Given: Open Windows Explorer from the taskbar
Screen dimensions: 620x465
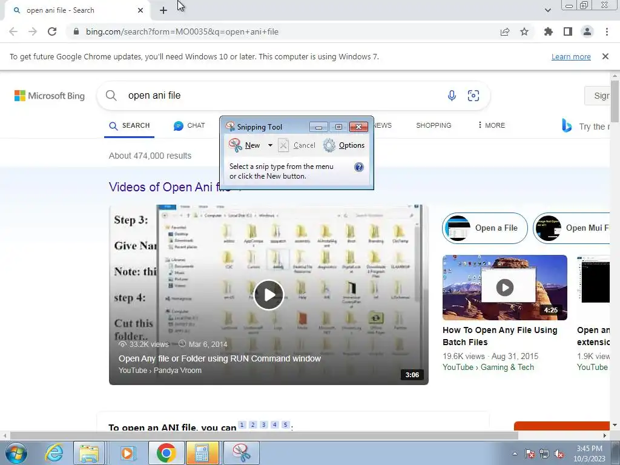Looking at the screenshot, I should coord(89,453).
